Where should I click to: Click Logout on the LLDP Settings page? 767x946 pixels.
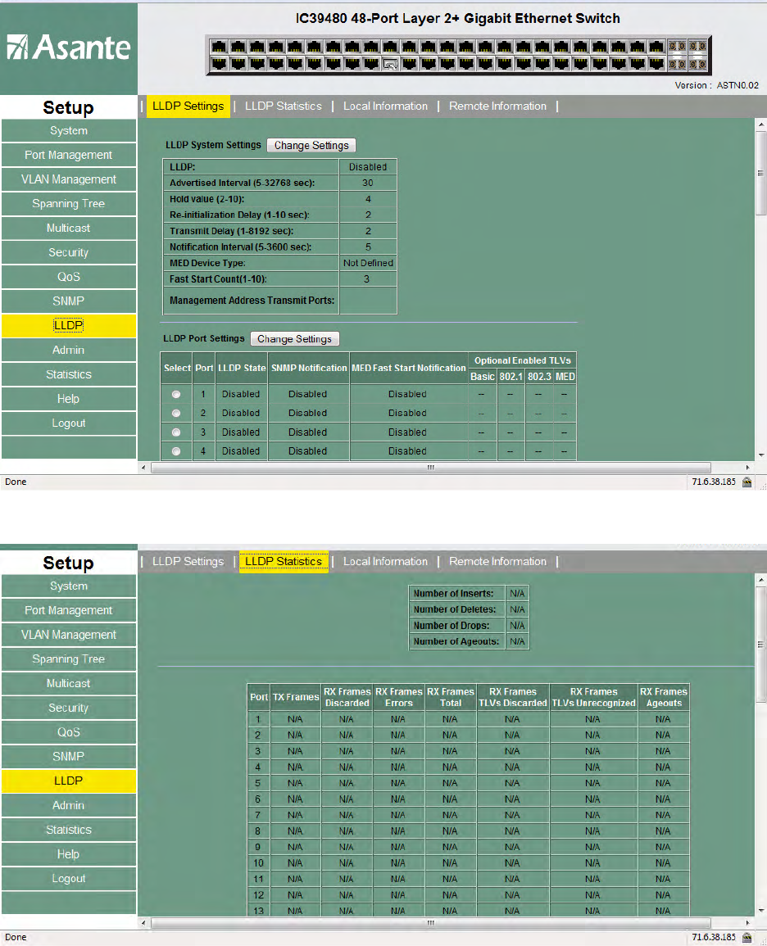pyautogui.click(x=69, y=423)
